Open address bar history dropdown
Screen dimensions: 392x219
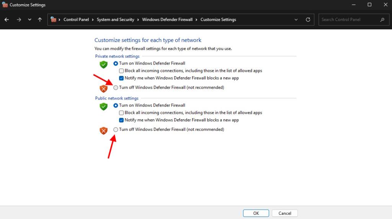pos(296,19)
